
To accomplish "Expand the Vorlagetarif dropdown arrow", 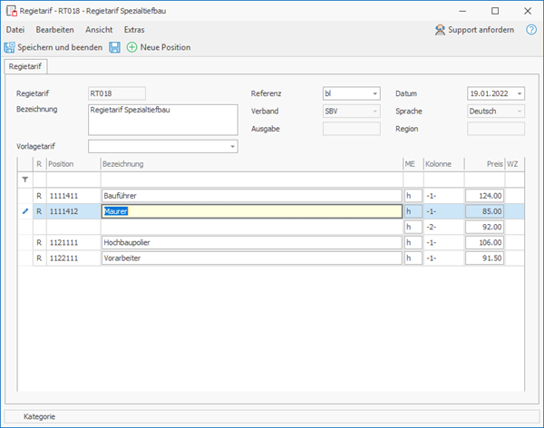I will tap(232, 147).
